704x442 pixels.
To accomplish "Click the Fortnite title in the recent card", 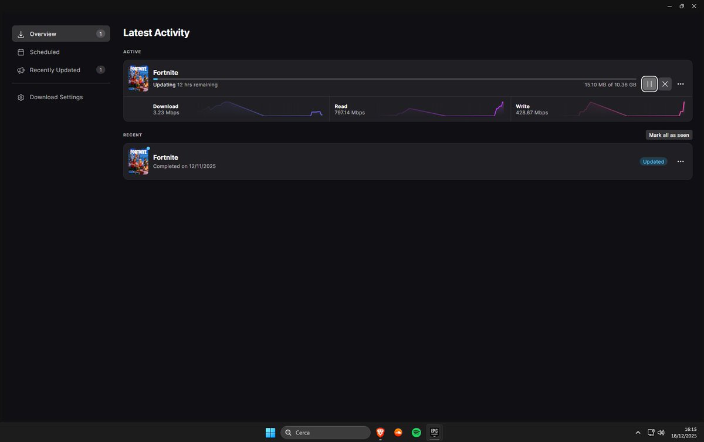I will tap(165, 157).
